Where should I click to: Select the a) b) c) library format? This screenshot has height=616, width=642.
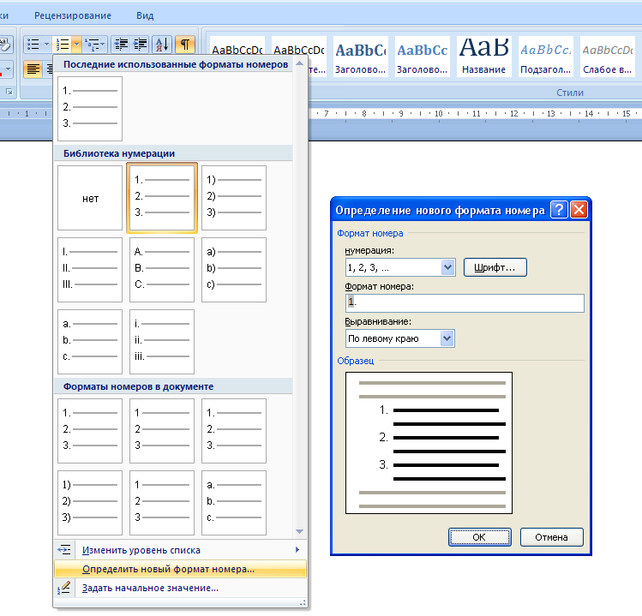click(x=234, y=270)
